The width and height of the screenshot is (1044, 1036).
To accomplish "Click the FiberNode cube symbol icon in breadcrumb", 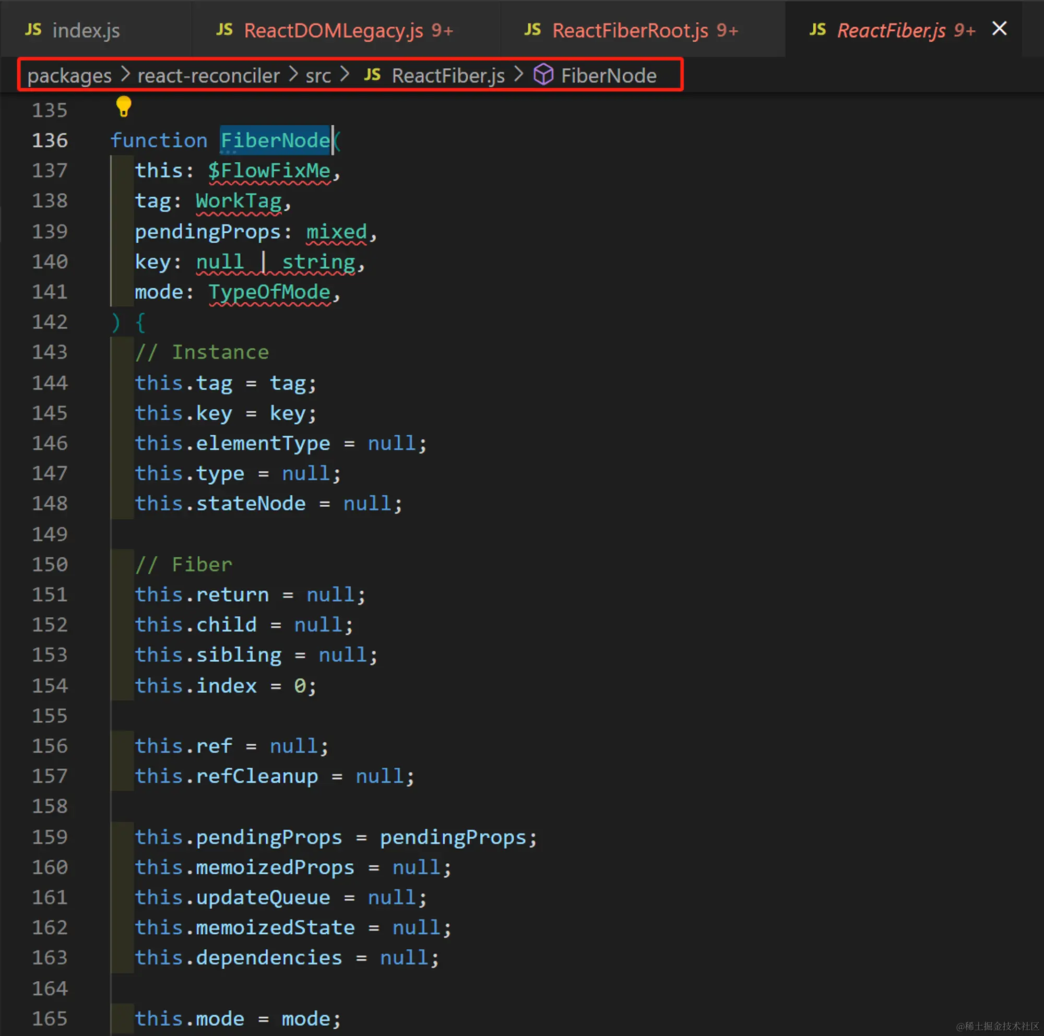I will coord(543,75).
